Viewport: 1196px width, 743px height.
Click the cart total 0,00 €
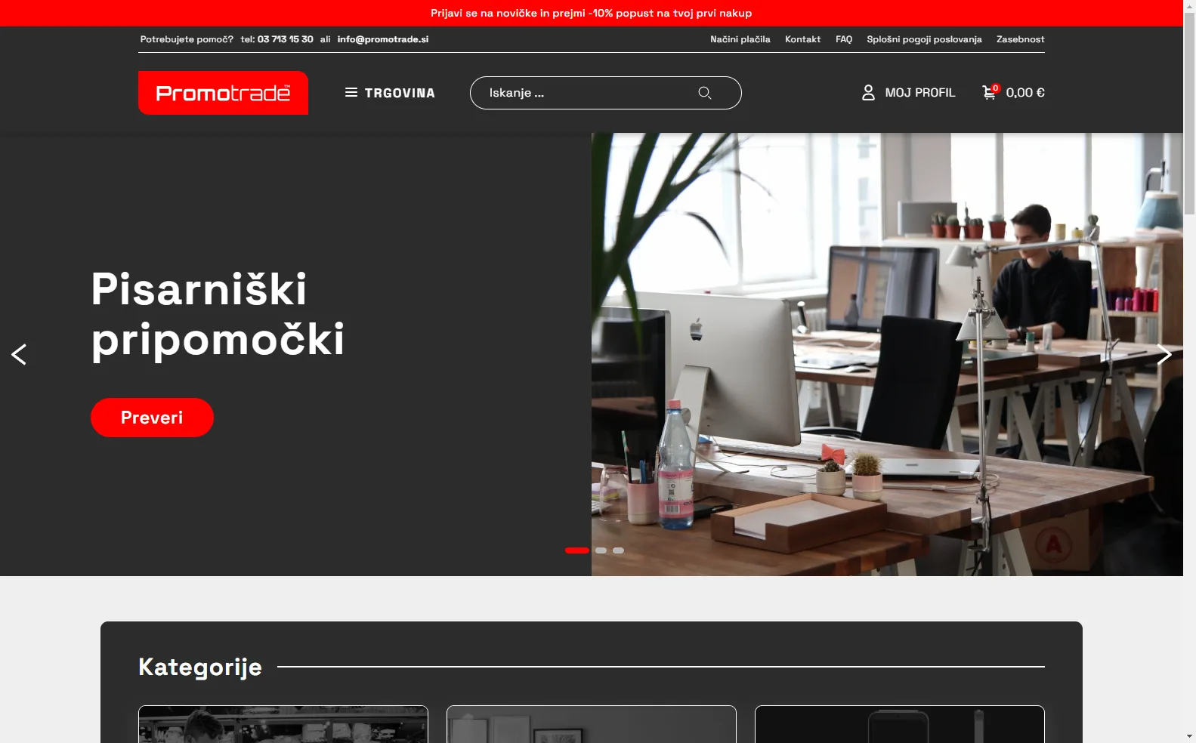(x=1025, y=93)
